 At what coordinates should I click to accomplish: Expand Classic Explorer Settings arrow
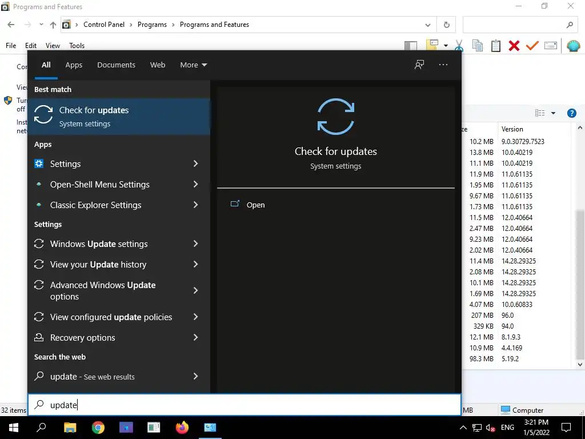coord(195,205)
